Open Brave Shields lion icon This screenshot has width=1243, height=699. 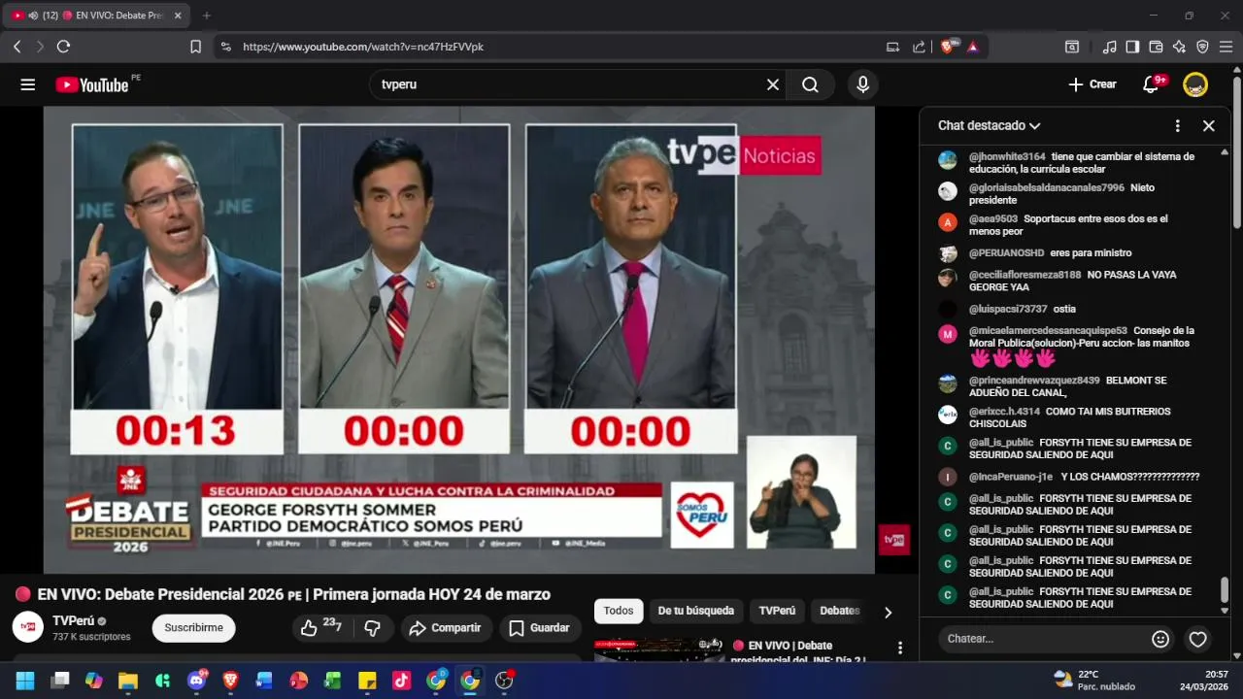click(x=948, y=47)
